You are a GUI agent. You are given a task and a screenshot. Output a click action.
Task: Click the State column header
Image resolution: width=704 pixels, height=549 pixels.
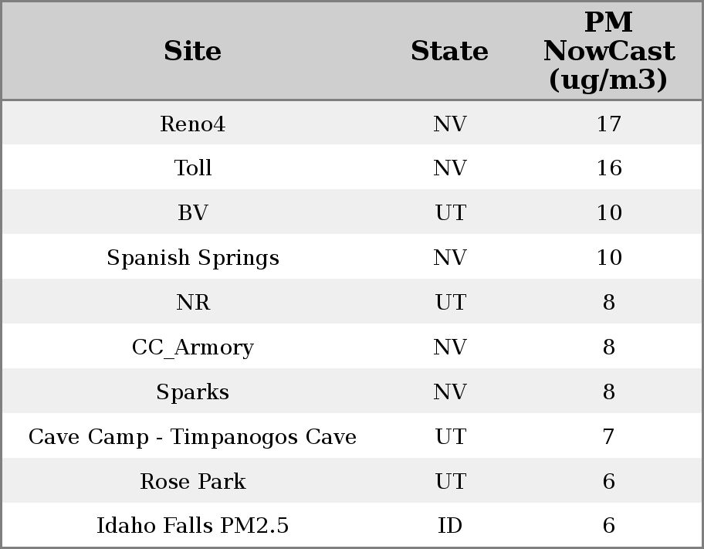click(x=449, y=52)
